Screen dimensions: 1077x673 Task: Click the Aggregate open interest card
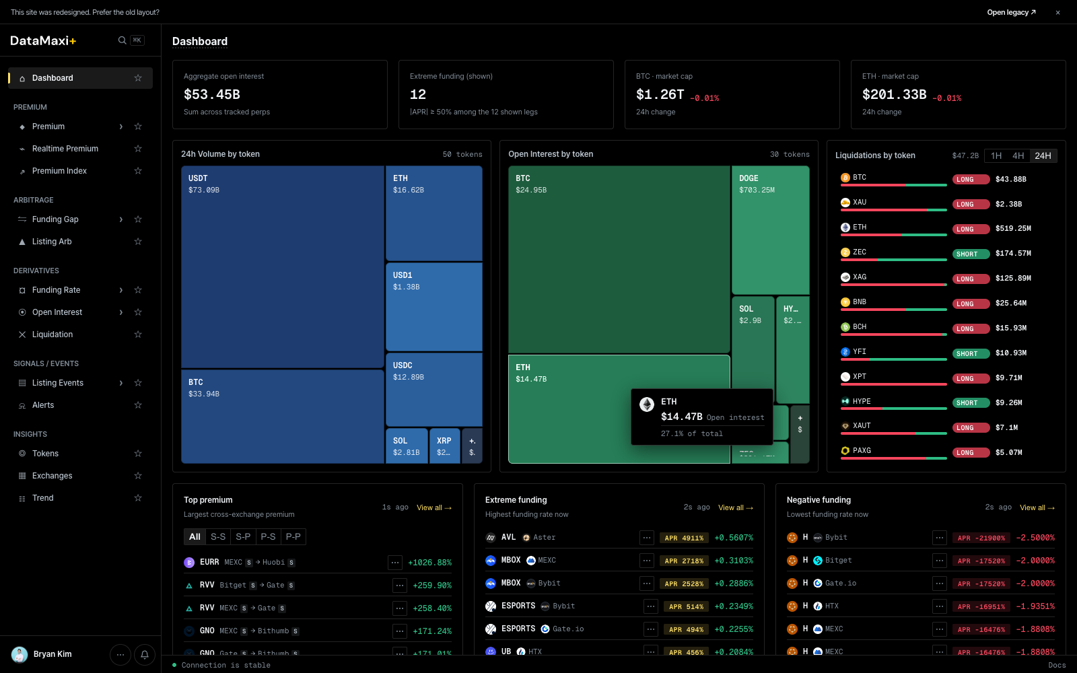[x=280, y=94]
